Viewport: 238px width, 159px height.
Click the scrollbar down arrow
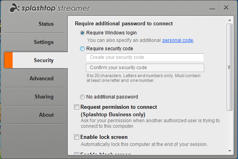tap(230, 151)
